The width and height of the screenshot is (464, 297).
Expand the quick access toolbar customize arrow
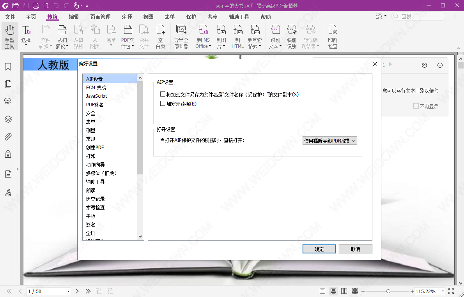click(87, 6)
